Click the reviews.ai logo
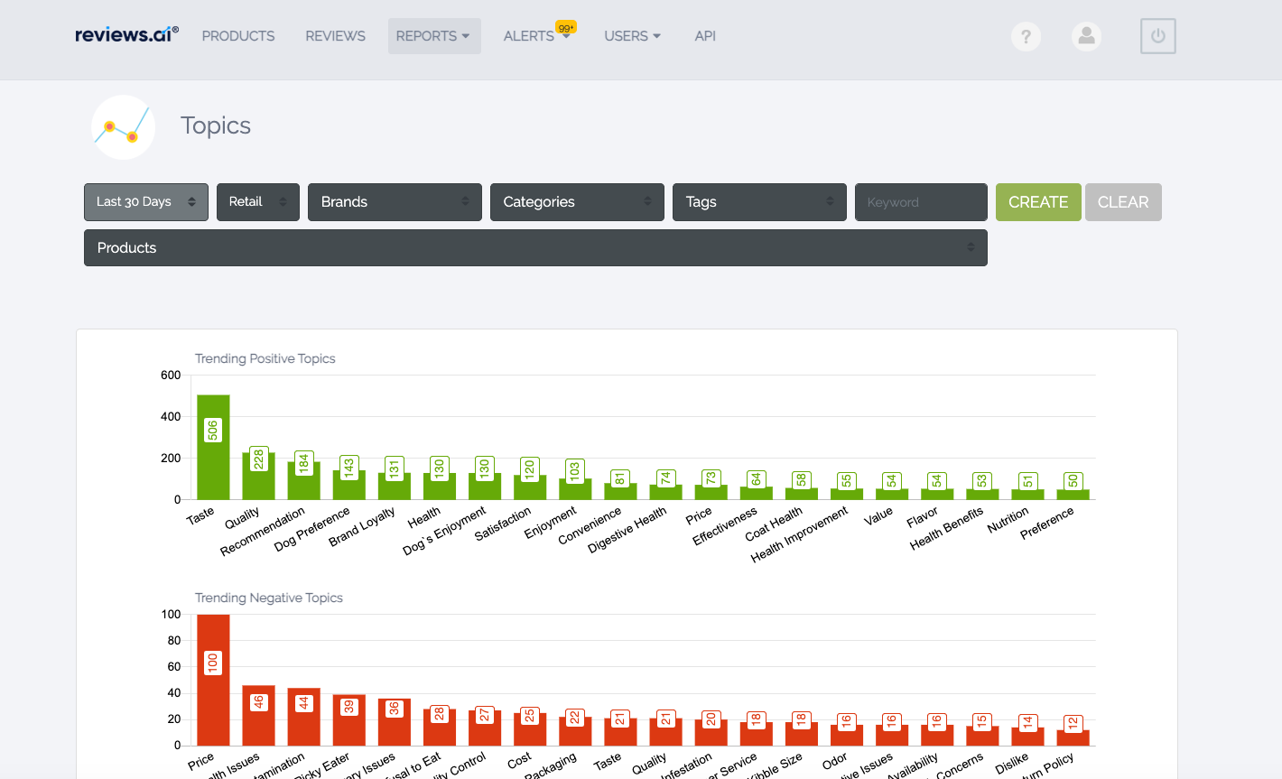Image resolution: width=1282 pixels, height=779 pixels. tap(126, 35)
